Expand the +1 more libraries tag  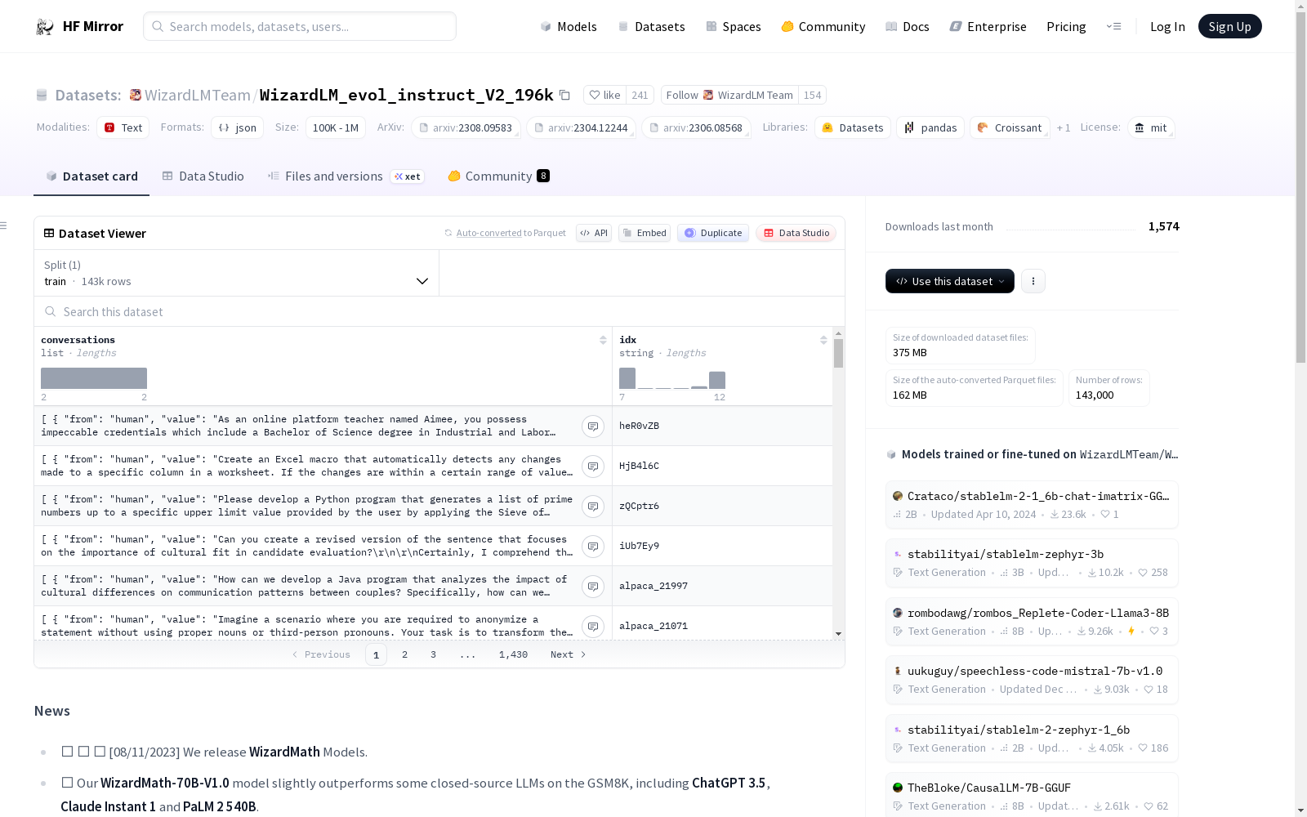(1064, 127)
